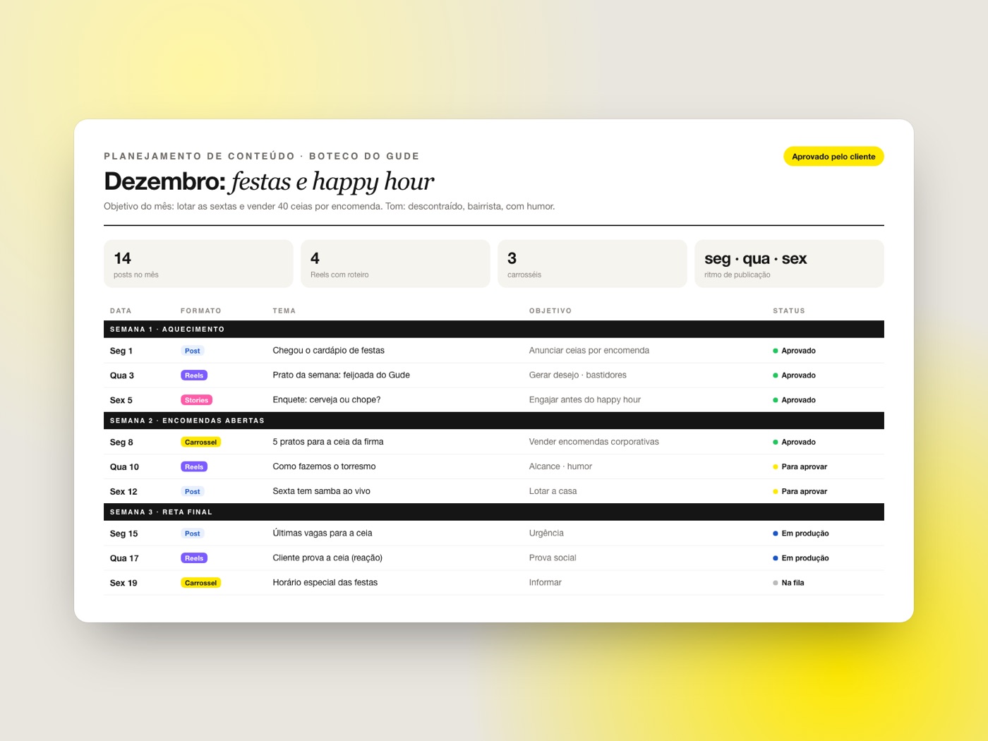
Task: Click the Carrossel tag in Seg 8 row
Action: pos(200,442)
